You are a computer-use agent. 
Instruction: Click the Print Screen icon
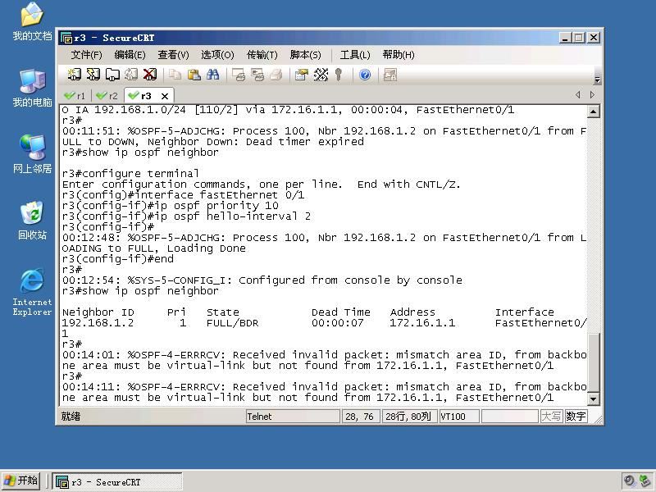239,75
